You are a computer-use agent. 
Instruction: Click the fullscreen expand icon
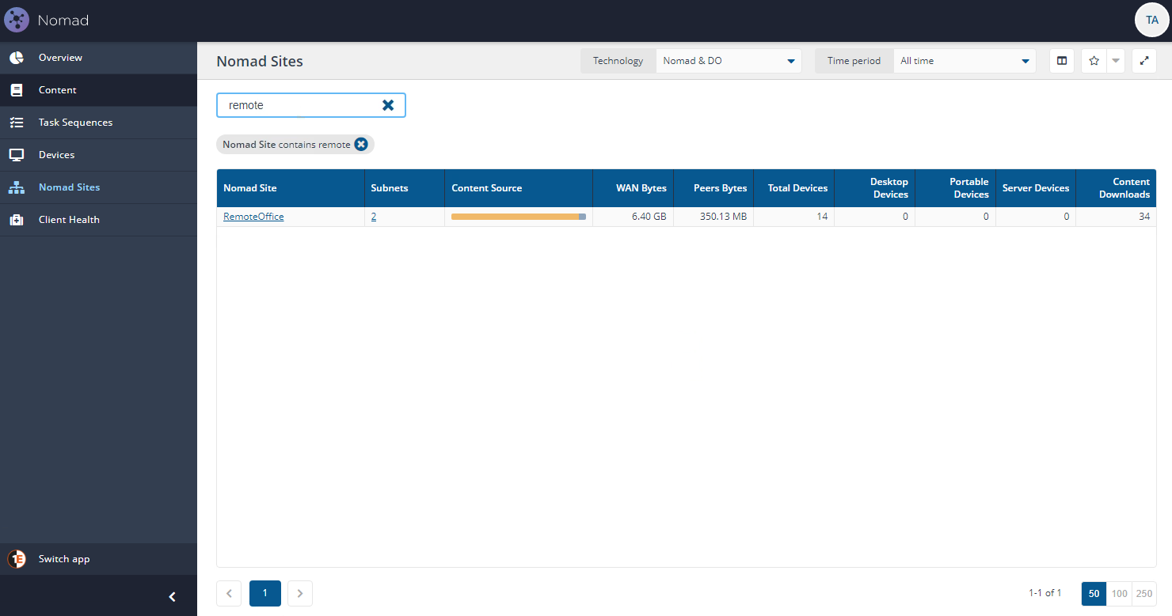tap(1144, 61)
